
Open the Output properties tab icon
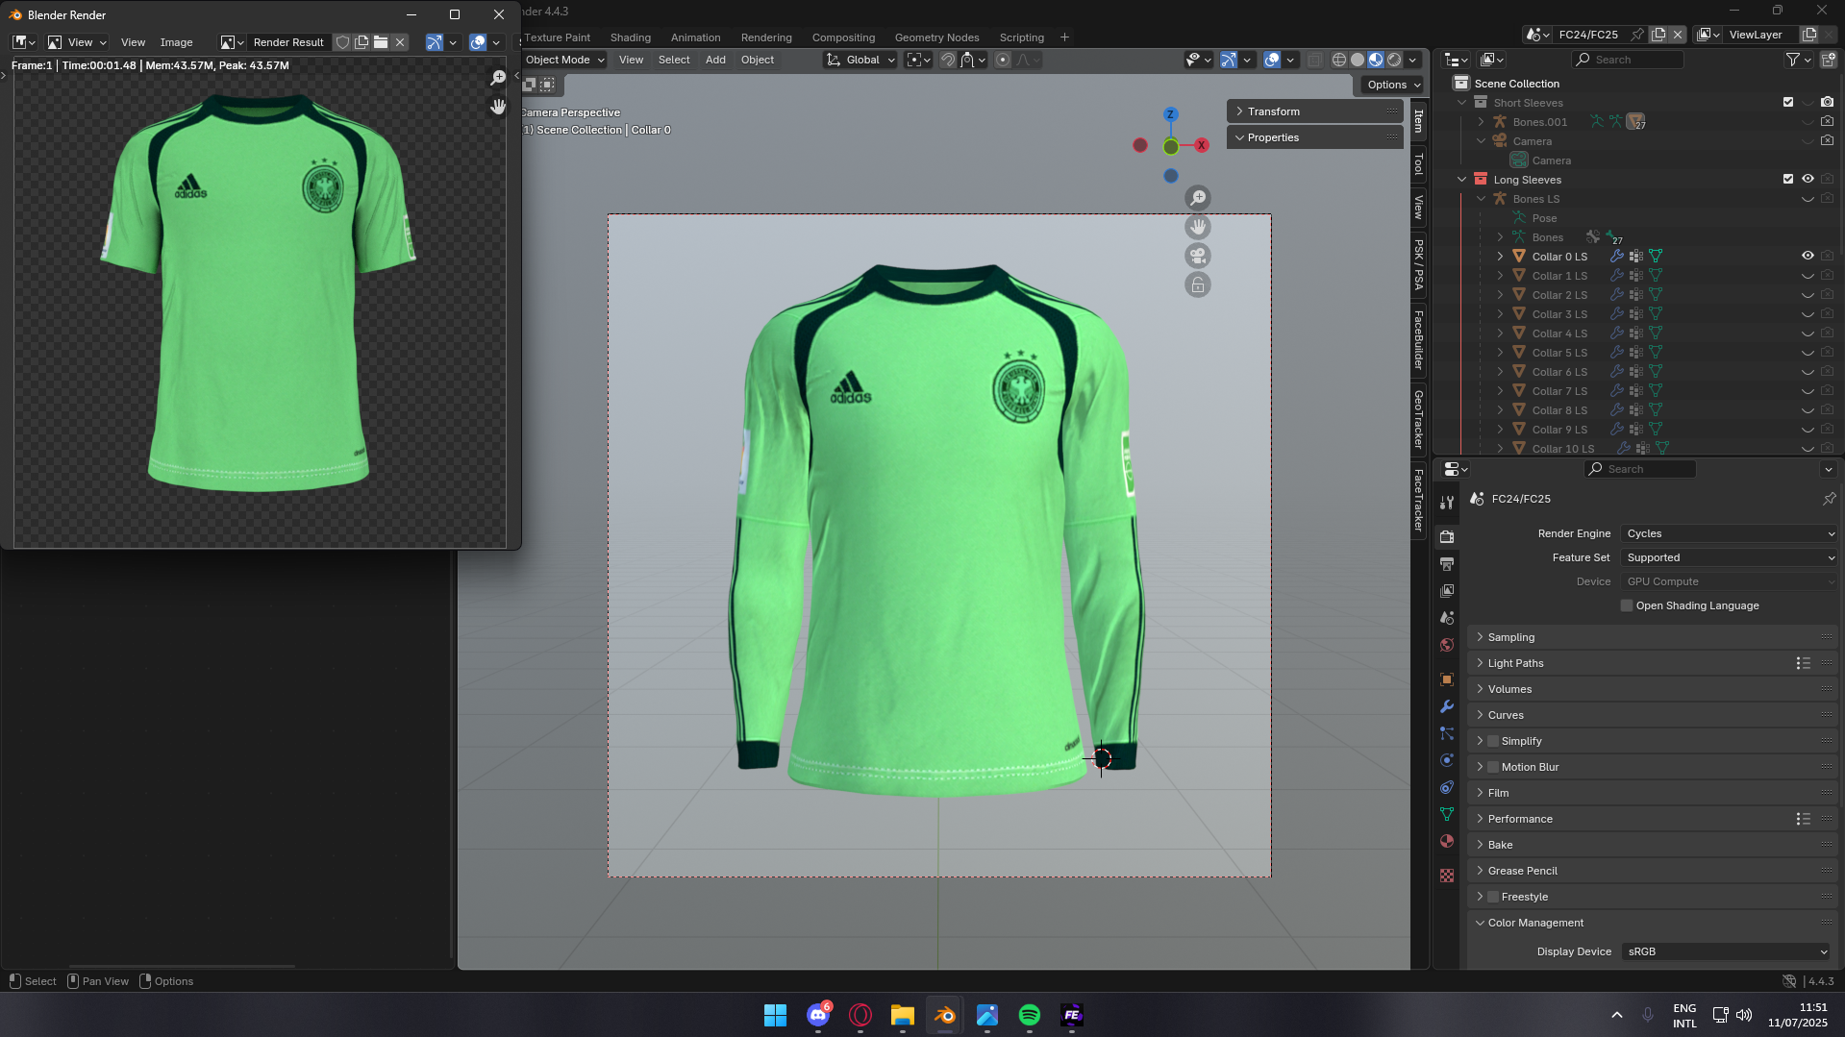pos(1447,564)
